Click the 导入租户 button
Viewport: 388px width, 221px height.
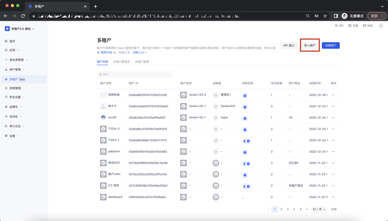[x=309, y=45]
